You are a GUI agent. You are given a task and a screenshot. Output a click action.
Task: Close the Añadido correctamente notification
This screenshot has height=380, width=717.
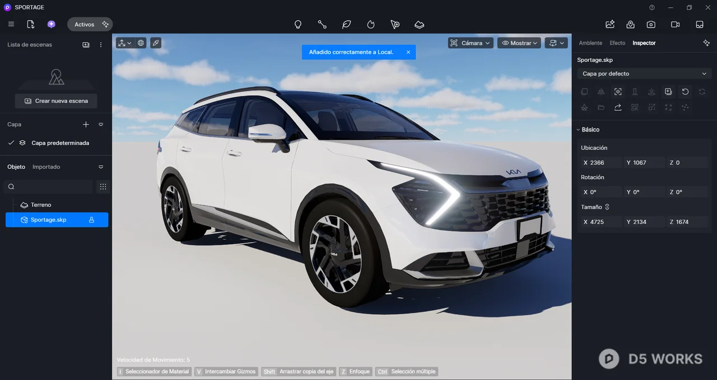[408, 52]
